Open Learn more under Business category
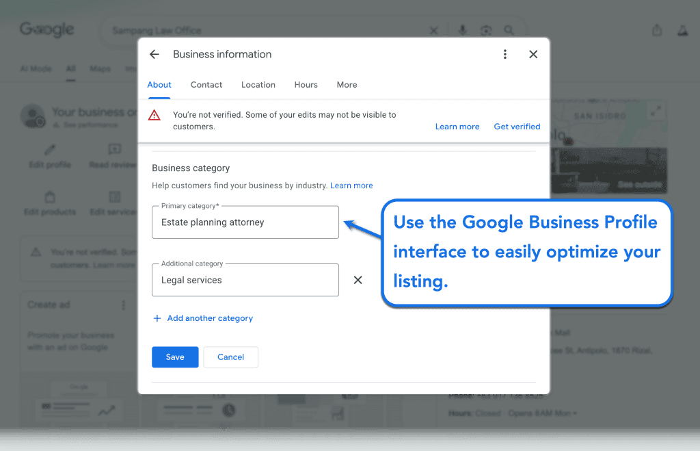This screenshot has height=451, width=700. pyautogui.click(x=351, y=185)
